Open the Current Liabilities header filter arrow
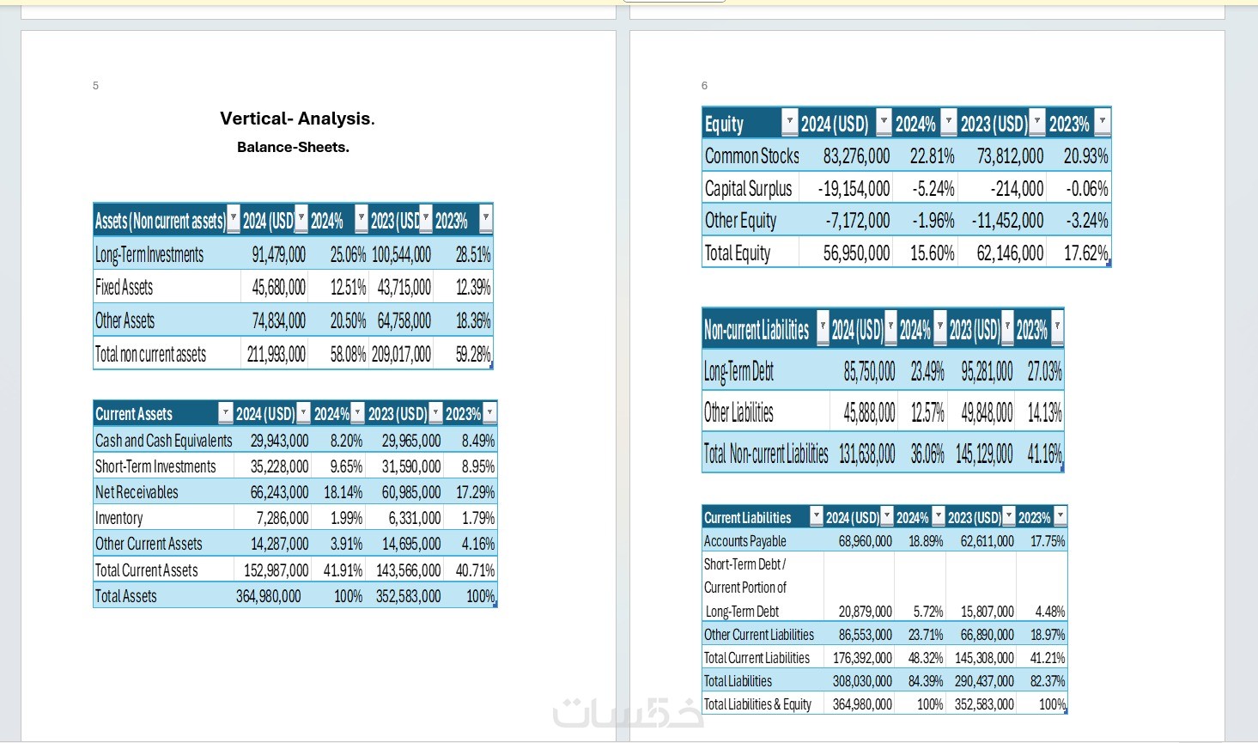1258x743 pixels. [817, 515]
